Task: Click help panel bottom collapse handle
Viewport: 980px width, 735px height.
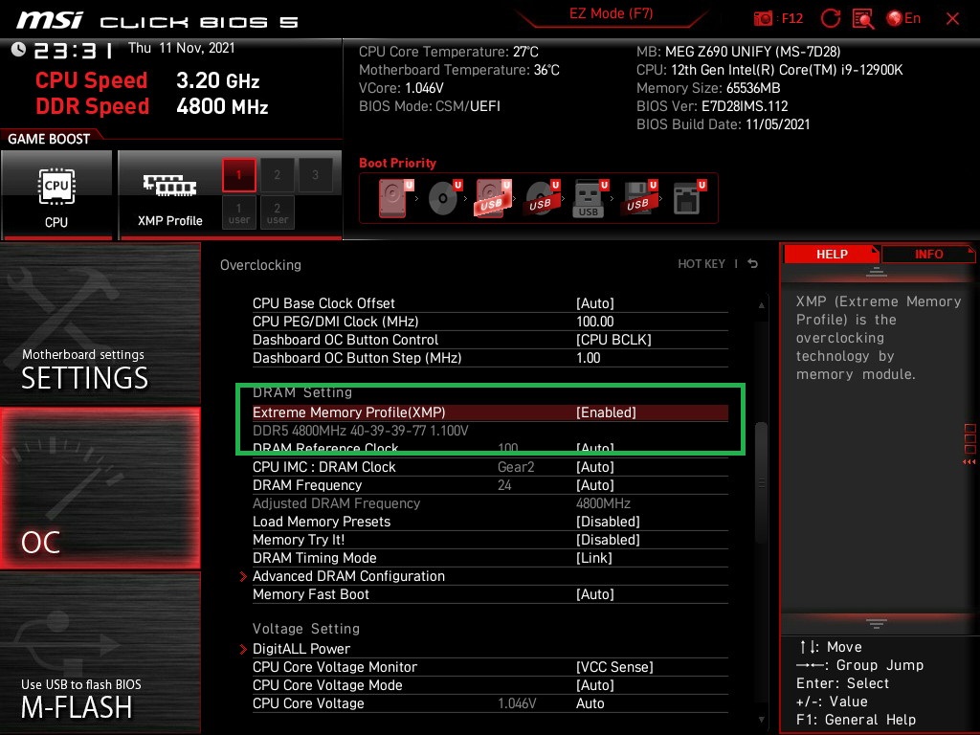Action: point(876,623)
